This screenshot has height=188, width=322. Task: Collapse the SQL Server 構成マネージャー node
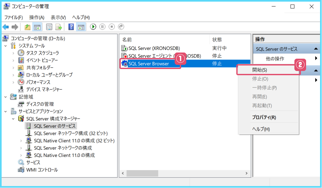[x=13, y=119]
